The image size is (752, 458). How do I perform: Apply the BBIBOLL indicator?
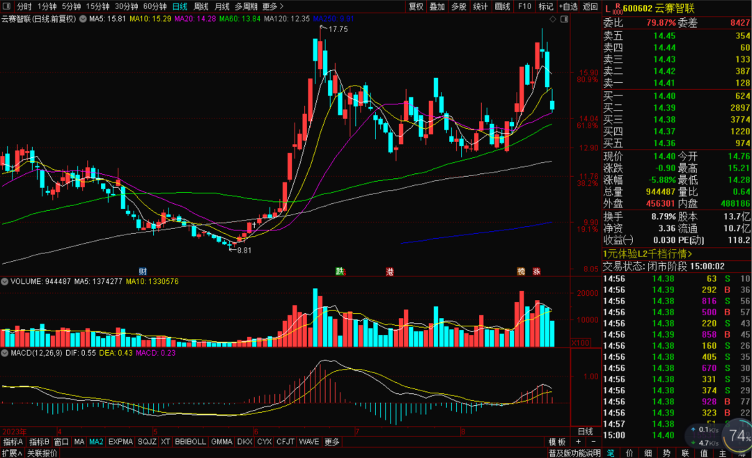click(x=190, y=442)
